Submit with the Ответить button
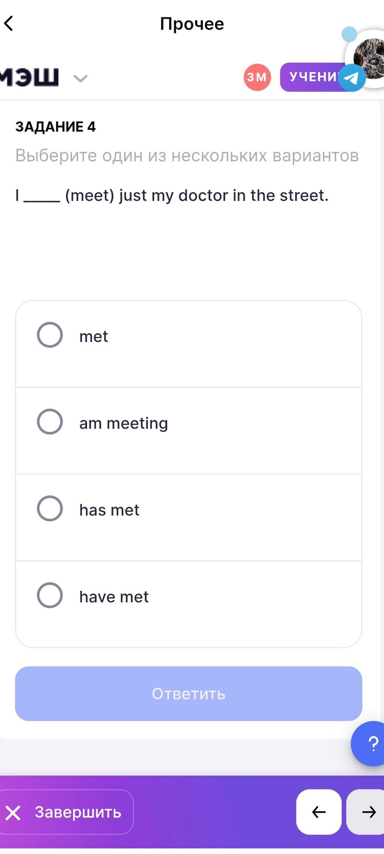 pos(188,693)
